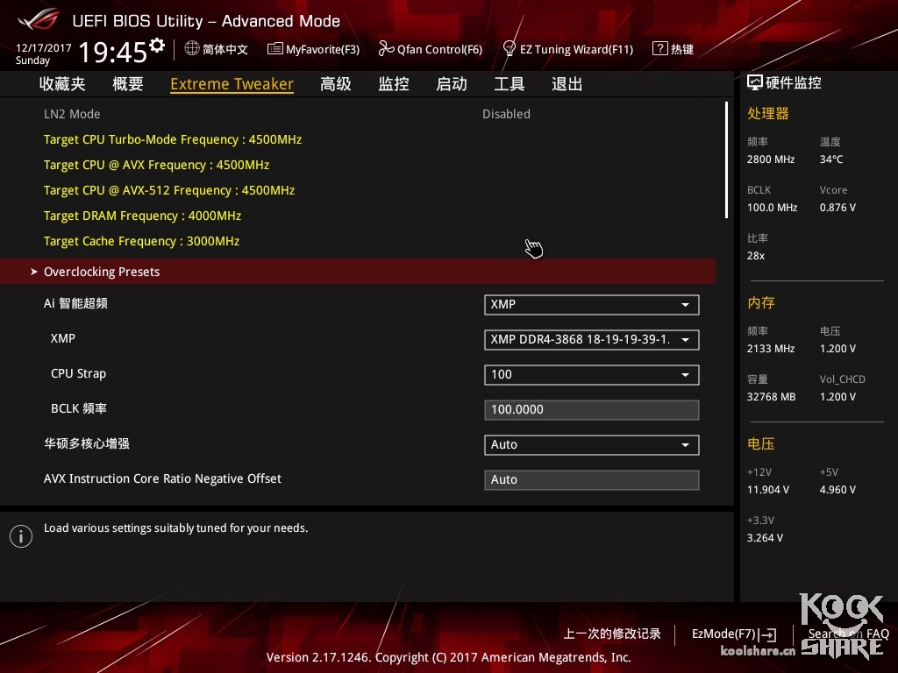The height and width of the screenshot is (673, 898).
Task: Open Qfan Control fan icon
Action: pos(386,49)
